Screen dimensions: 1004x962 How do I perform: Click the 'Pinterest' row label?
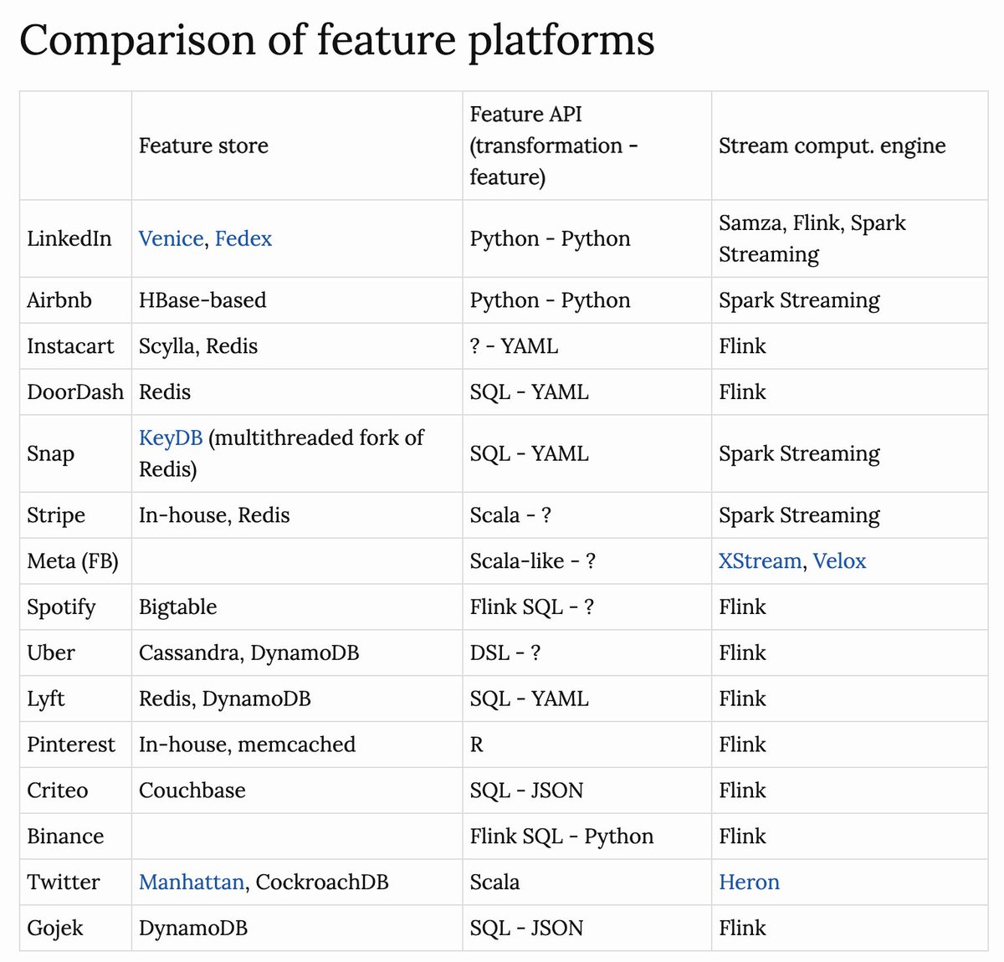(x=71, y=745)
